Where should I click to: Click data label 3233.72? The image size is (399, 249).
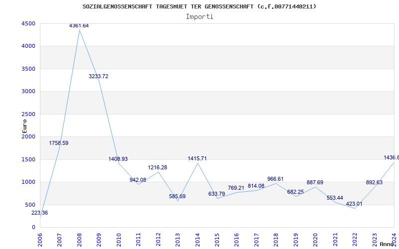tap(98, 76)
